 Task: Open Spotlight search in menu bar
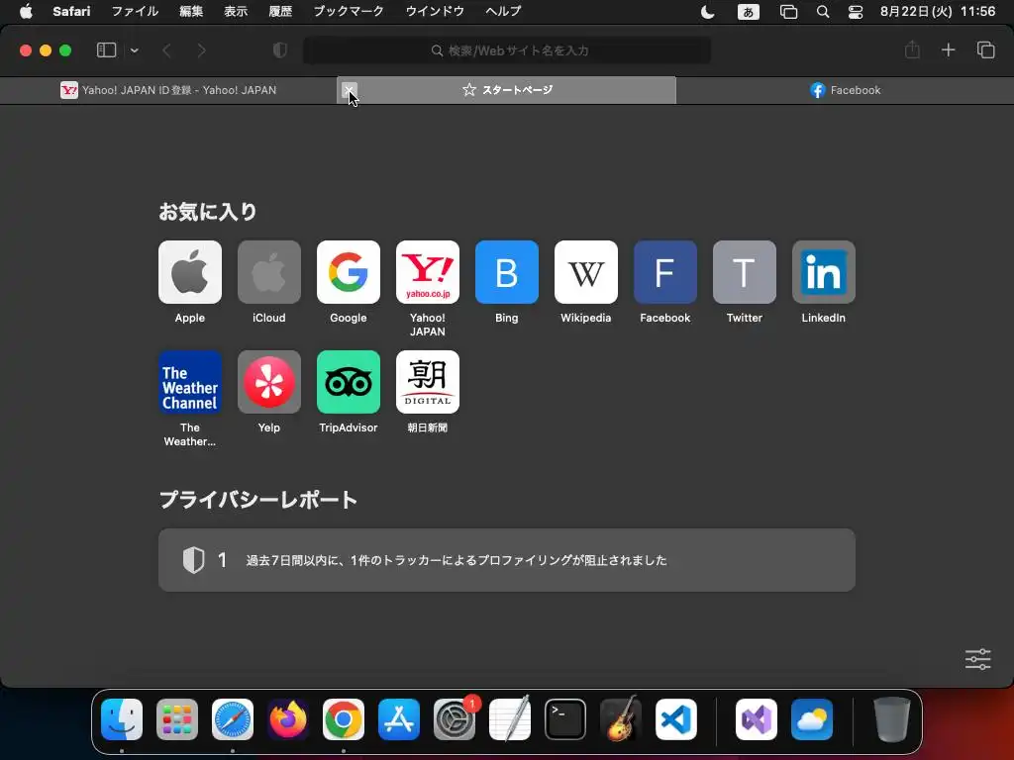pos(823,12)
